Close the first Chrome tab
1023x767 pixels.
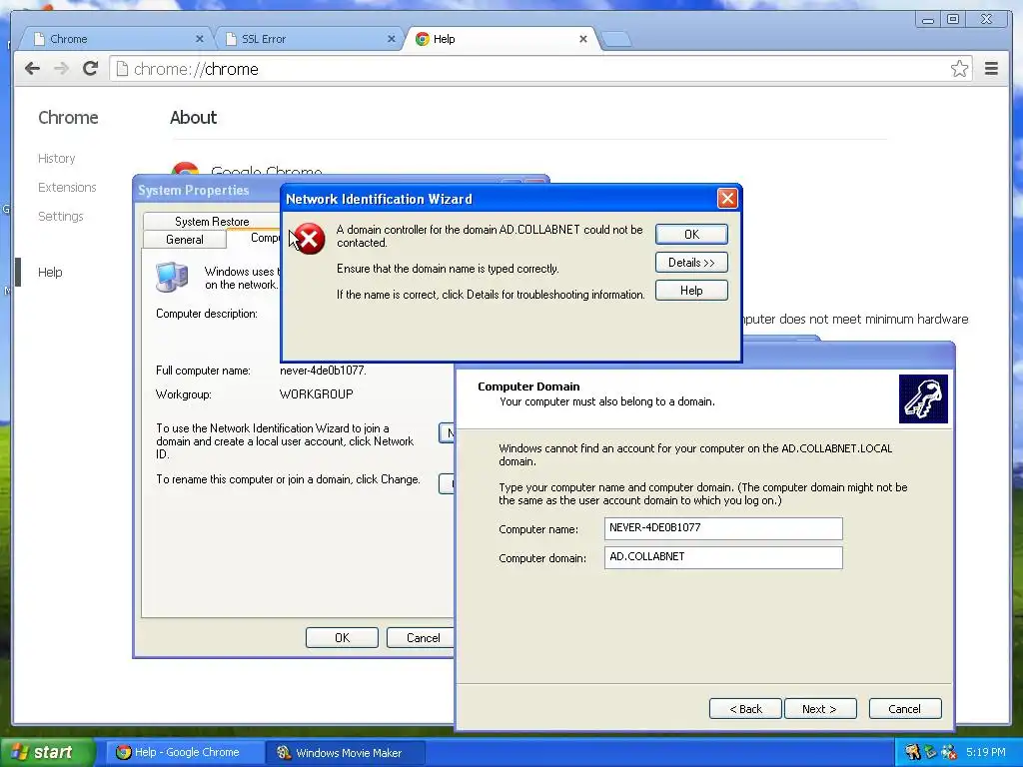coord(200,39)
